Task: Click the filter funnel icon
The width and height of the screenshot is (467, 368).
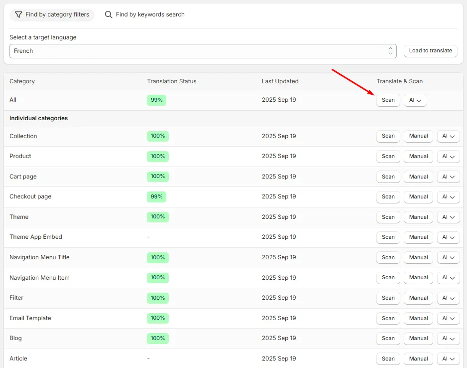Action: (18, 14)
